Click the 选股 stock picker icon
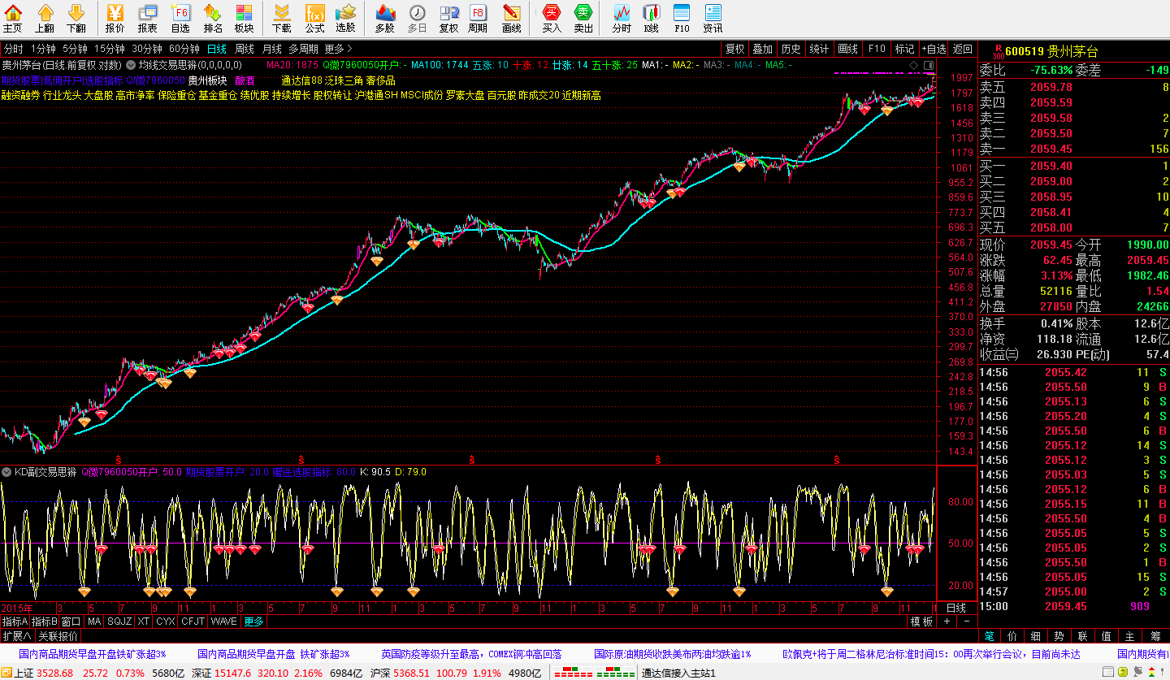1170x680 pixels. click(x=345, y=18)
